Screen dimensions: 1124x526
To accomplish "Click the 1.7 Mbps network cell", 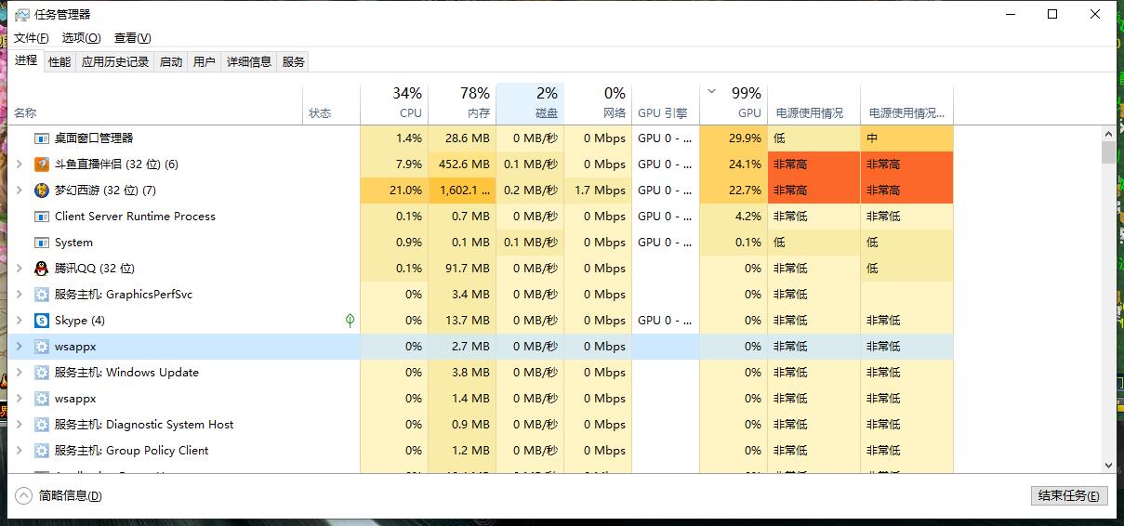I will (598, 190).
